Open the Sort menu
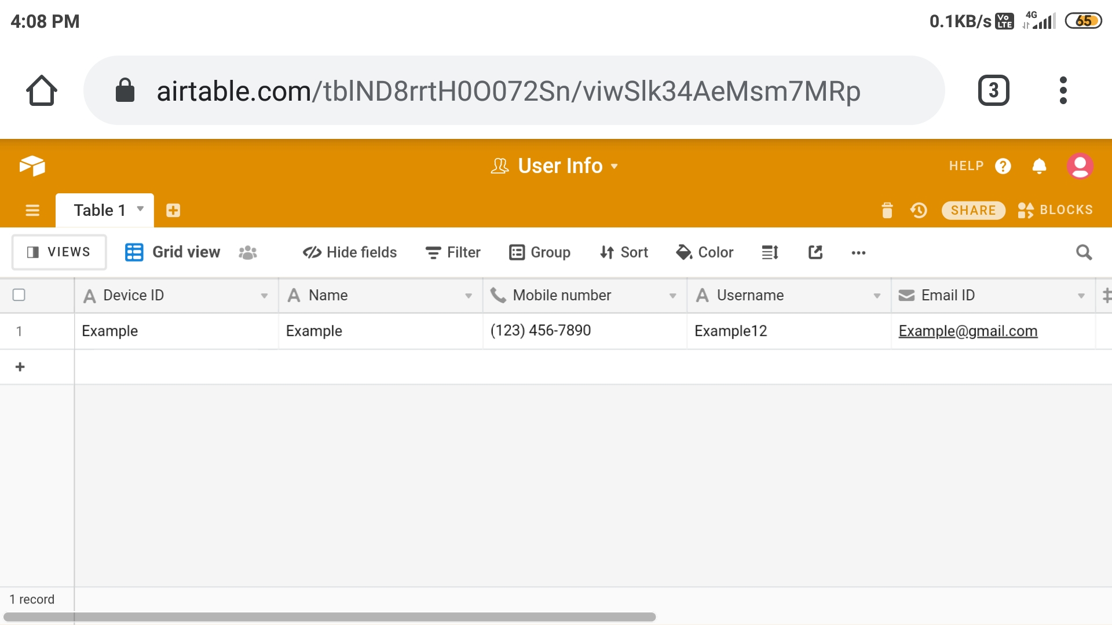This screenshot has height=625, width=1112. [x=624, y=252]
